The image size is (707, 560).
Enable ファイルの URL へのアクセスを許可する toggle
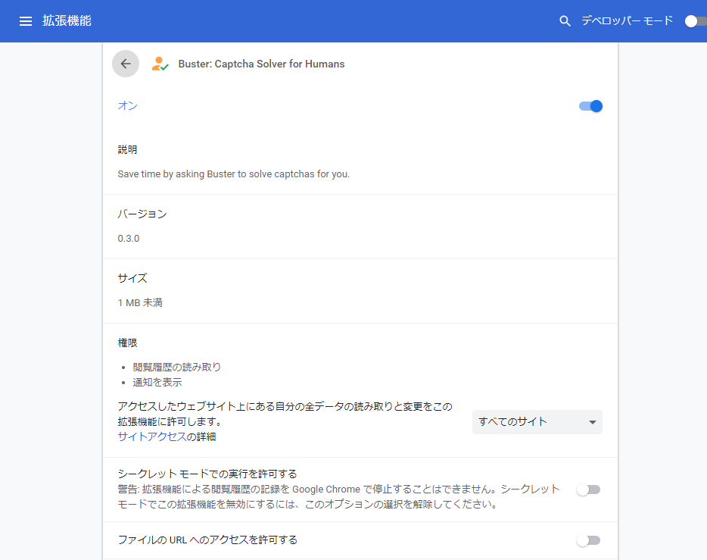click(588, 540)
